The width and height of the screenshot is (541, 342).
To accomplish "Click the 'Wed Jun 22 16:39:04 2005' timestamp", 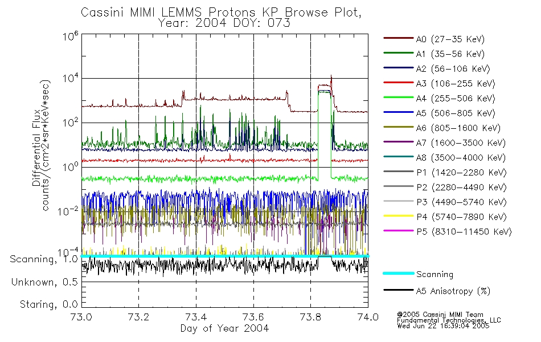I will point(443,326).
